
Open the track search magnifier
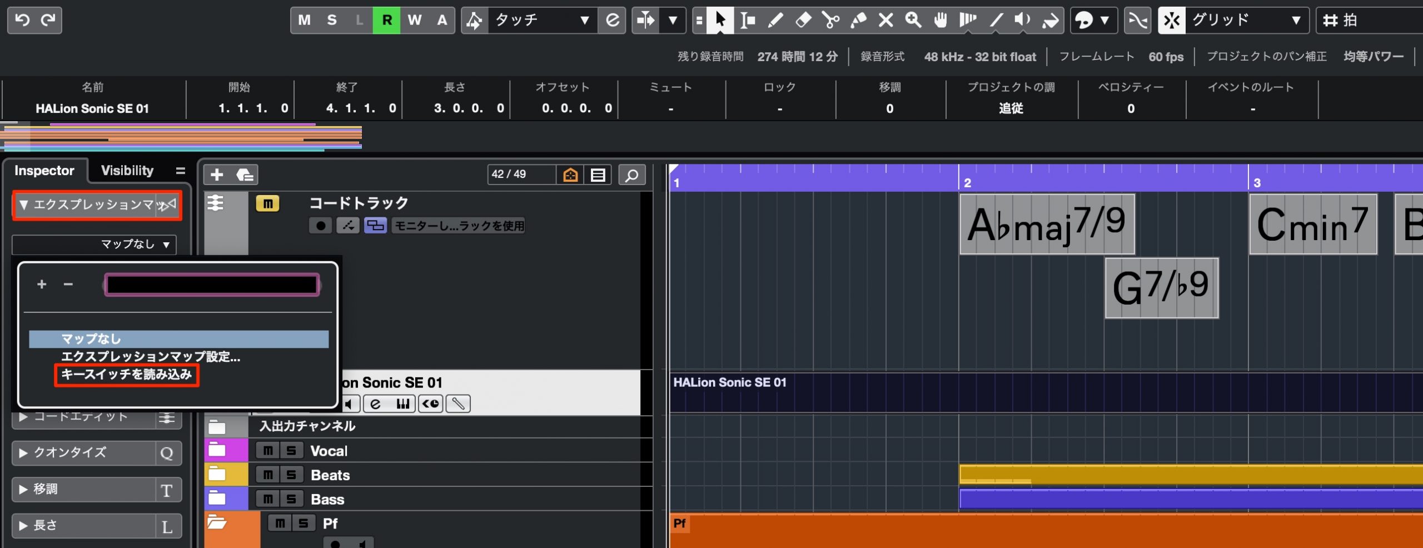(631, 176)
